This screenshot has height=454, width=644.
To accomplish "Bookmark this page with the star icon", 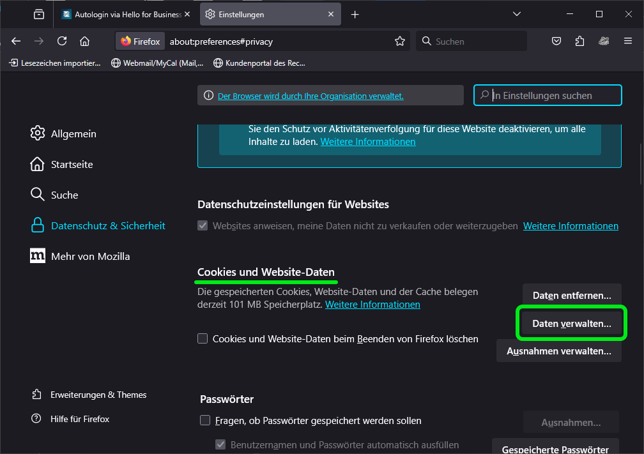I will tap(400, 42).
